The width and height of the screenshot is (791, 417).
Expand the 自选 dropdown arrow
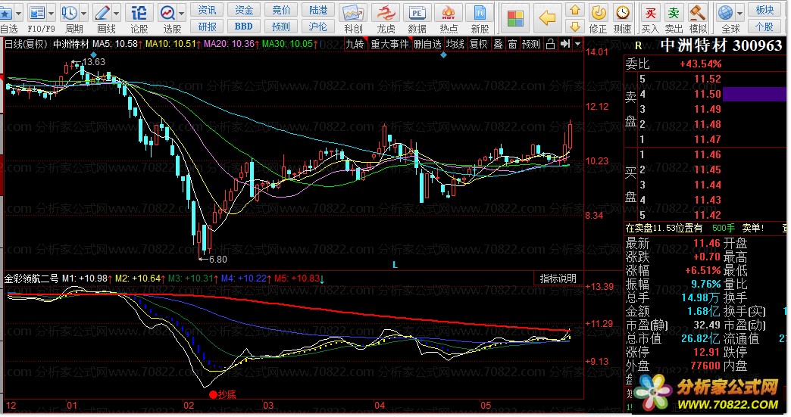pos(19,13)
